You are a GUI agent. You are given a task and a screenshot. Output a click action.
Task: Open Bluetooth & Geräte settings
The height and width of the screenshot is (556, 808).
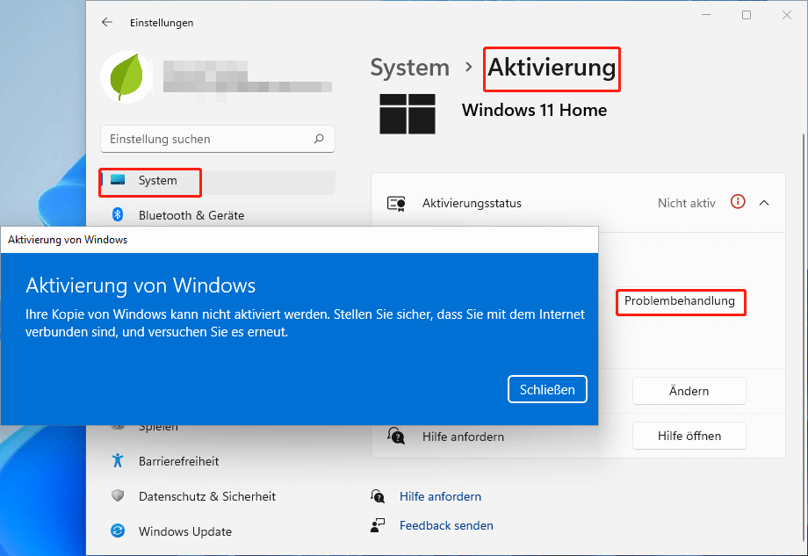click(218, 215)
